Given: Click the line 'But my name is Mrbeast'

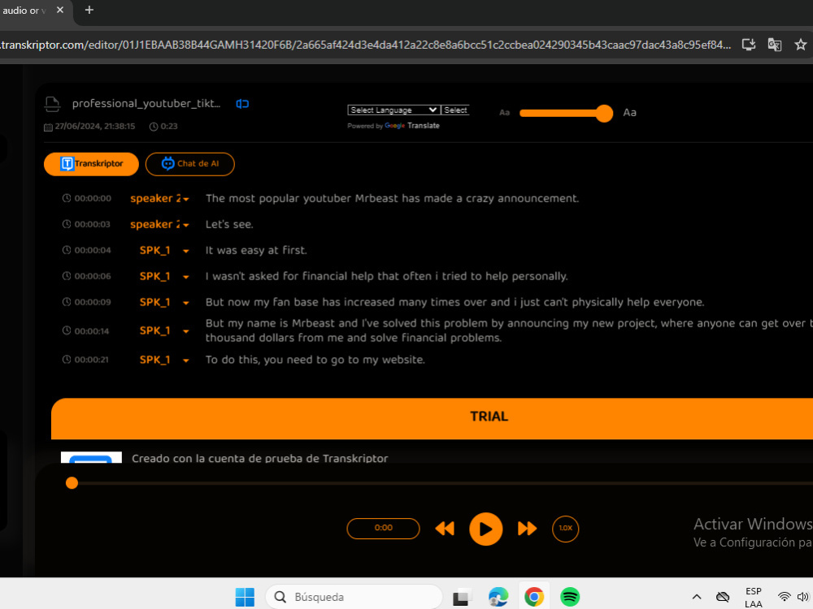Looking at the screenshot, I should (x=508, y=330).
